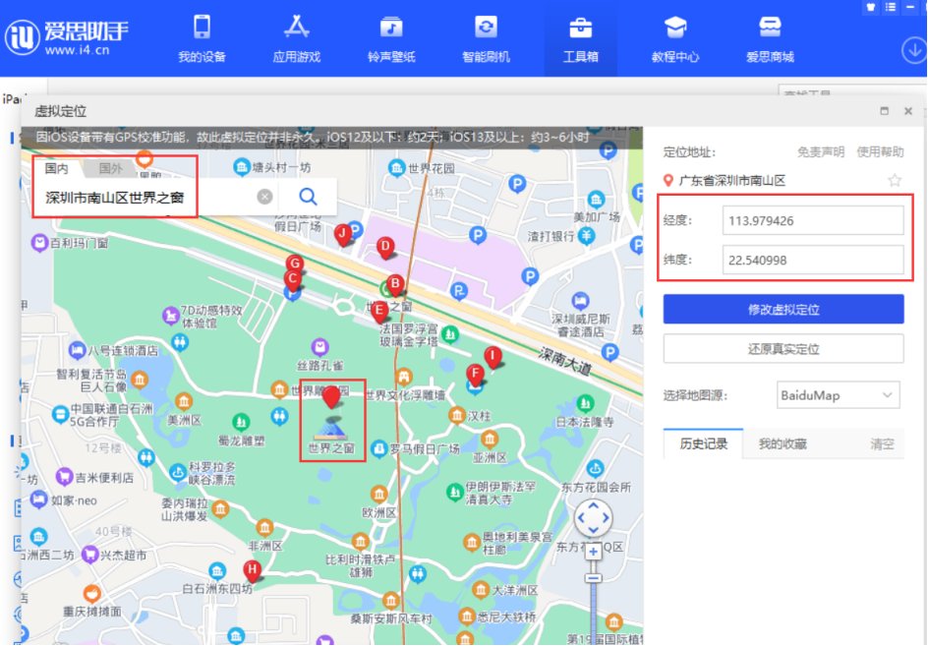Zoom out the map with minus button
Image resolution: width=928 pixels, height=646 pixels.
coord(593,577)
